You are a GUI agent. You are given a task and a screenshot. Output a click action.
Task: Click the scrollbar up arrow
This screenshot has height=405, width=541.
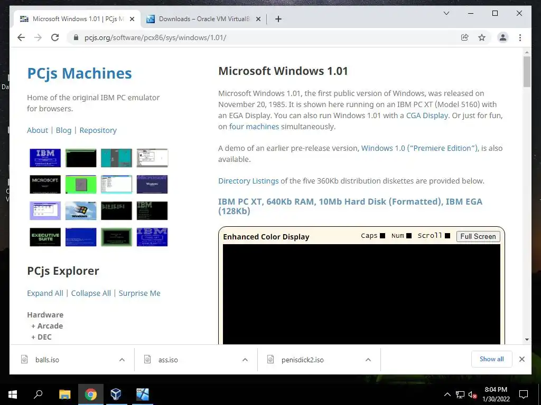[x=527, y=52]
